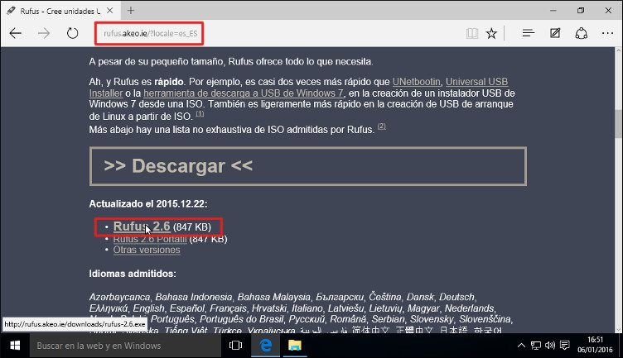623x358 pixels.
Task: Minimize the Edge browser window
Action: 553,11
